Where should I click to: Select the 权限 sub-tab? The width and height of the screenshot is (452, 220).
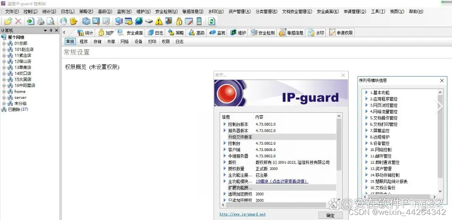click(x=166, y=42)
